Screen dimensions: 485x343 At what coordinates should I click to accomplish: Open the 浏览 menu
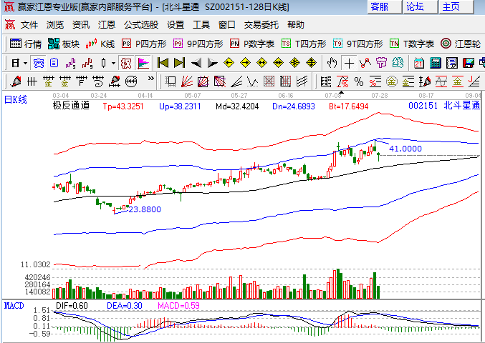55,25
